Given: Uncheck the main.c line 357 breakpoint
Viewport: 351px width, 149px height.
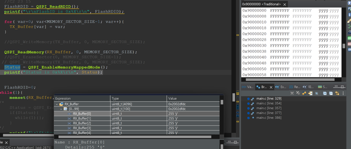Looking at the screenshot, I should click(x=248, y=108).
